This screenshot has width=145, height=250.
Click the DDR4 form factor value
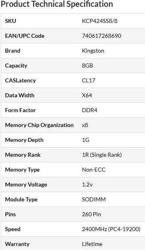tap(89, 110)
